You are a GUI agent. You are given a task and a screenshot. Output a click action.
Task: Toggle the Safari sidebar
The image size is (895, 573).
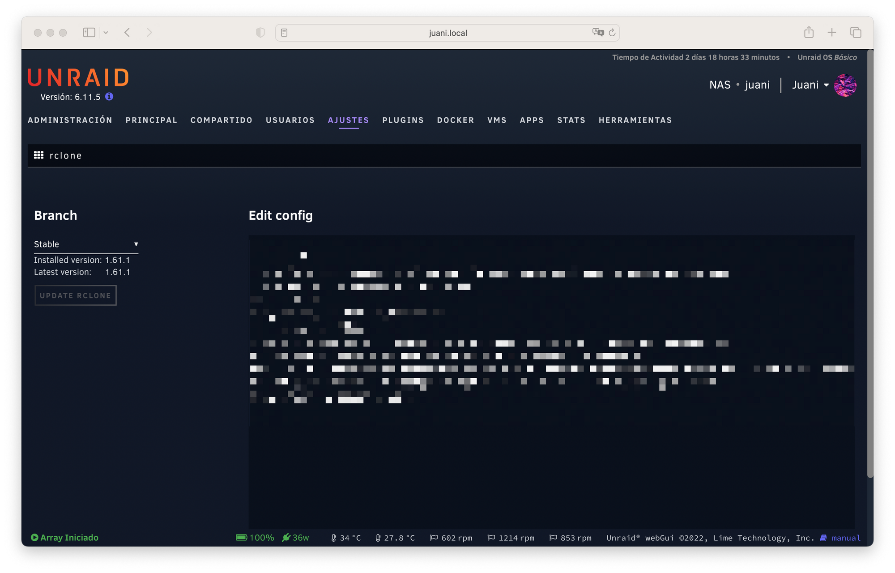[89, 32]
